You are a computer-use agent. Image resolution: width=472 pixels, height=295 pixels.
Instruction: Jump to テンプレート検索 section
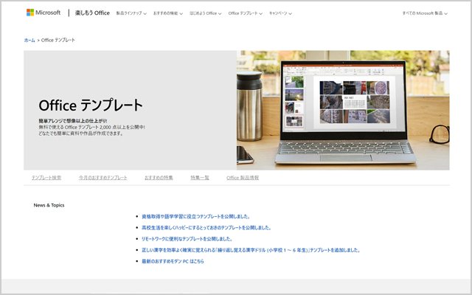[46, 178]
